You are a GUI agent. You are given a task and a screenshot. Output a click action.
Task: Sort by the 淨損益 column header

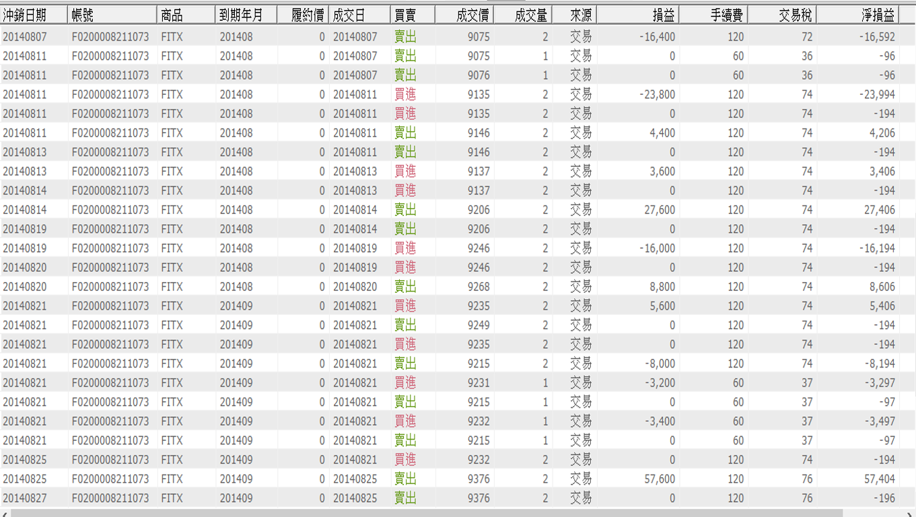[x=857, y=15]
